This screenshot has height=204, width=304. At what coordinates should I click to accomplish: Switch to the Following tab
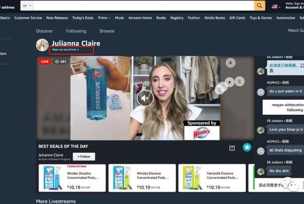(x=76, y=31)
